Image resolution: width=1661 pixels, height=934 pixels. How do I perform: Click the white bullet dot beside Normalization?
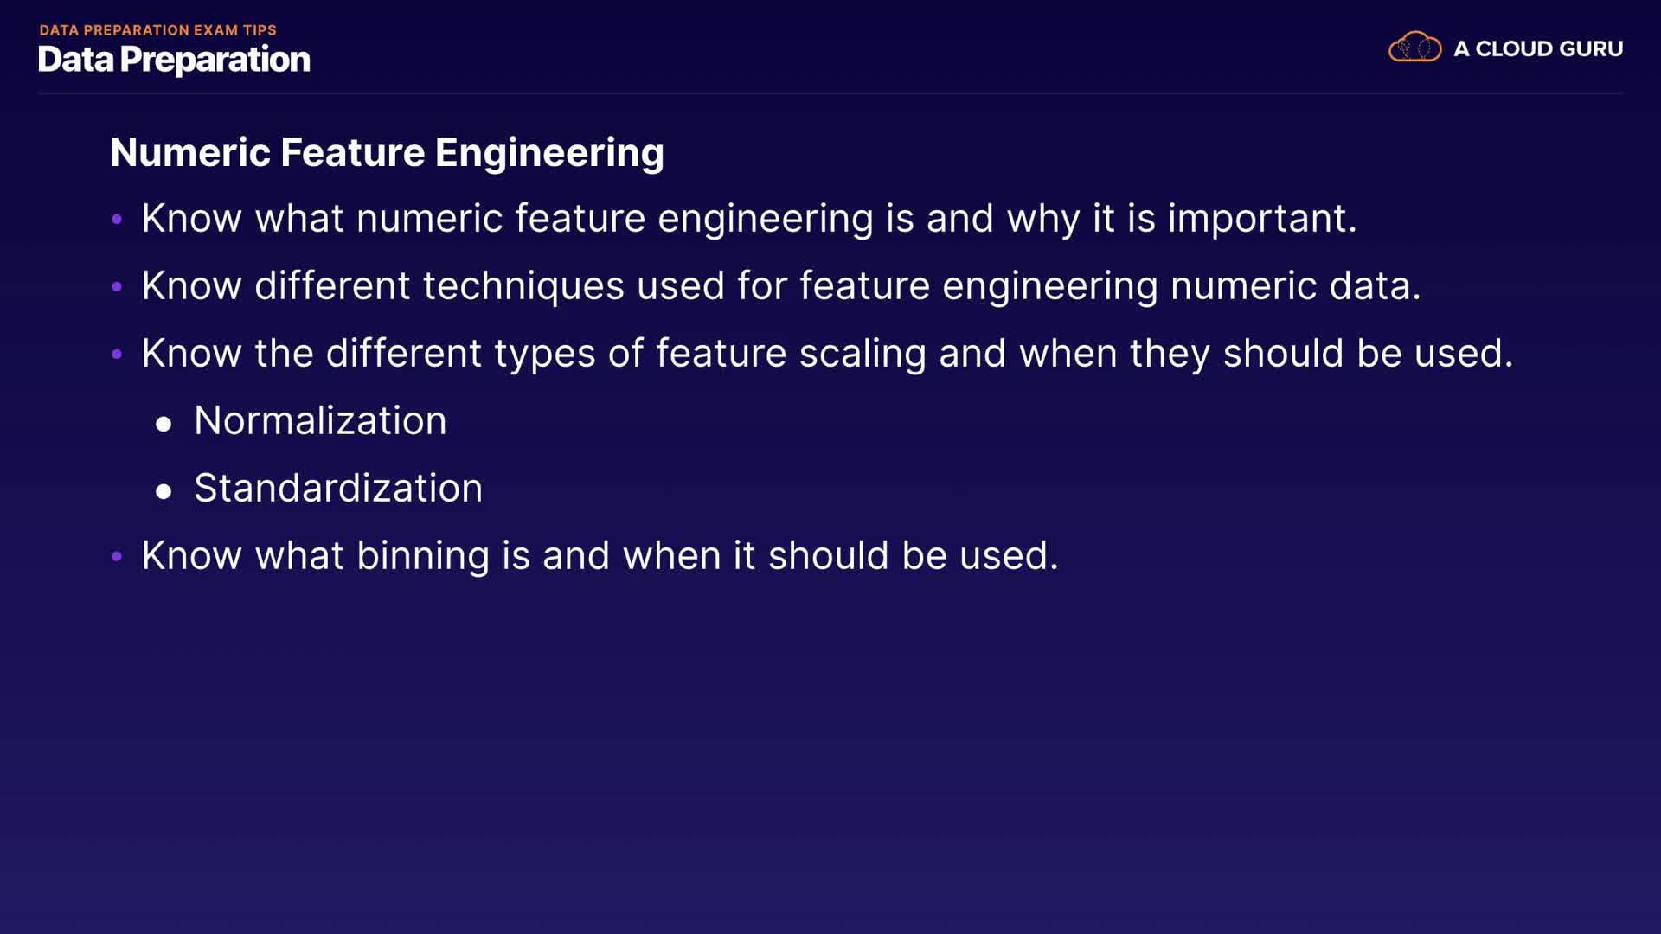(164, 424)
